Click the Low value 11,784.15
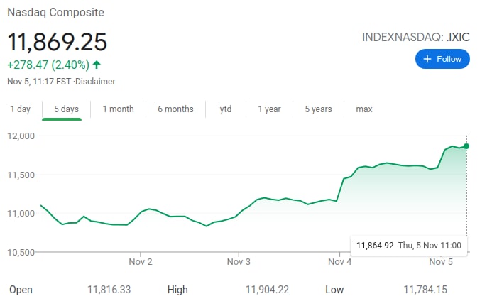This screenshot has width=492, height=306. [425, 290]
